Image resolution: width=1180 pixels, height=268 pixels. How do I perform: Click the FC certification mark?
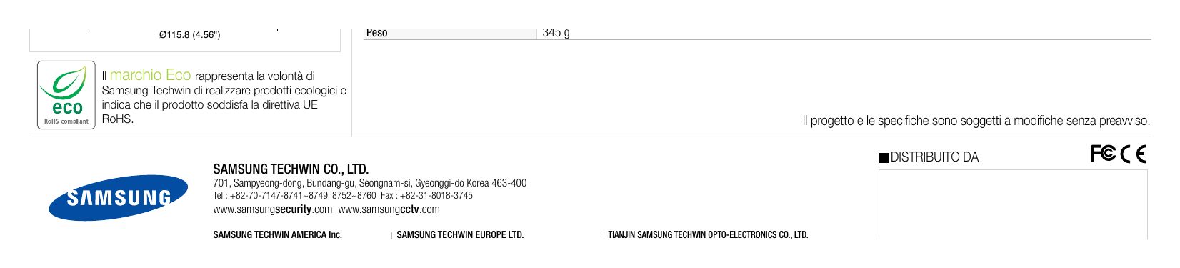click(x=1103, y=153)
